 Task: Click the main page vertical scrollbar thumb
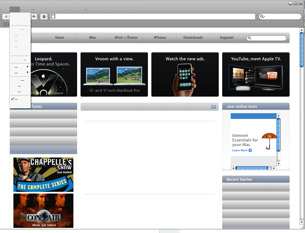(x=302, y=50)
